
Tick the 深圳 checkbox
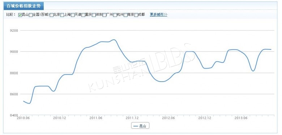[x=94, y=15]
